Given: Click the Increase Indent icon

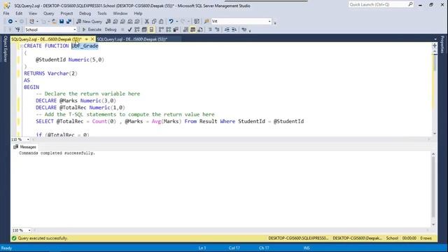Looking at the screenshot, I should point(234,29).
